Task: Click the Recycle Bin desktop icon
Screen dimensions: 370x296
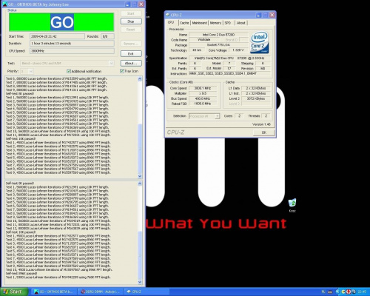Action: [x=292, y=203]
